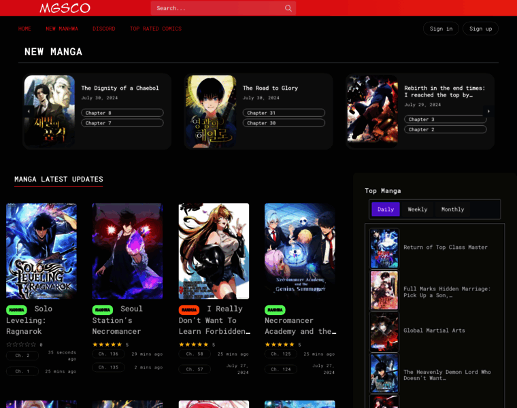Open Return of Top Class Master link
517x408 pixels.
coord(446,247)
